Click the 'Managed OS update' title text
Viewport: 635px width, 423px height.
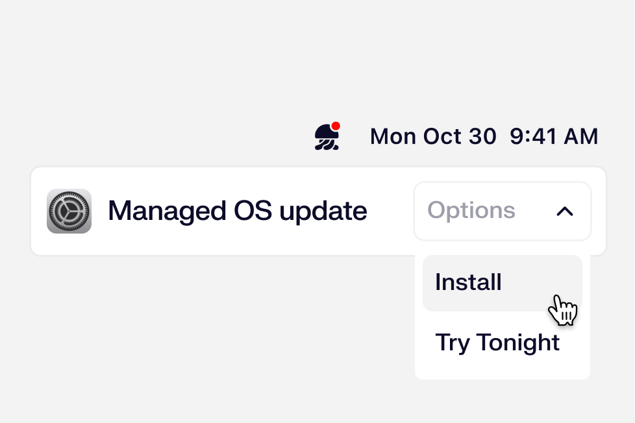point(238,211)
